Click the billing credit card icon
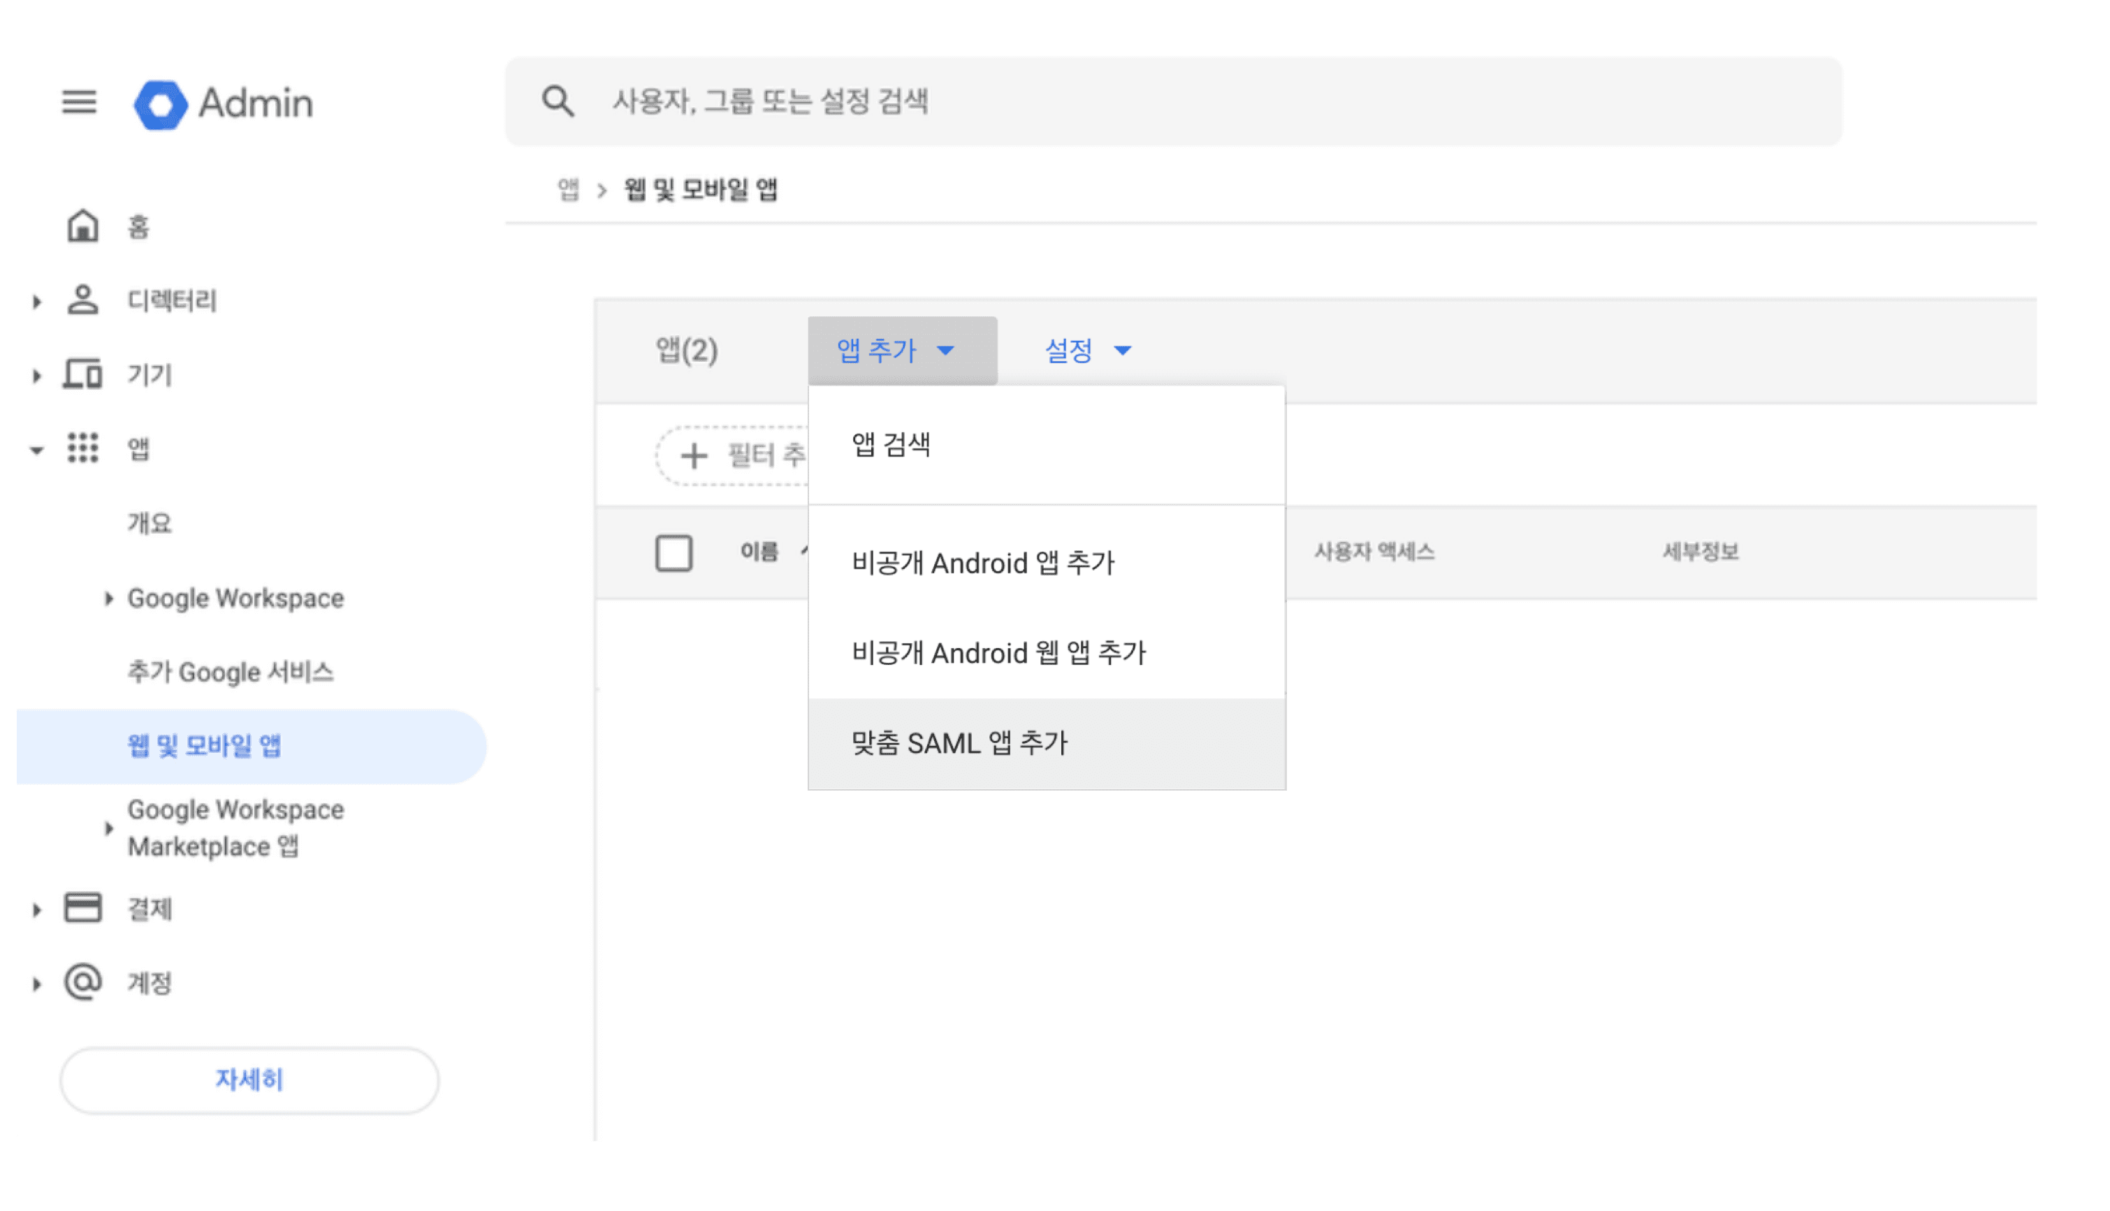The image size is (2110, 1211). click(x=82, y=908)
